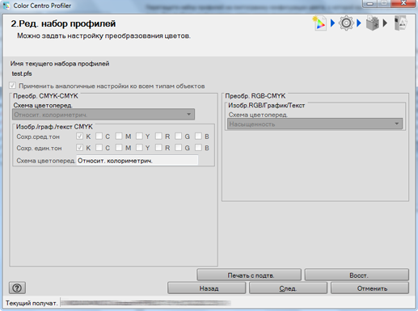Click the Преобр. RGB-CMYK group label
This screenshot has width=418, height=311.
[x=255, y=96]
